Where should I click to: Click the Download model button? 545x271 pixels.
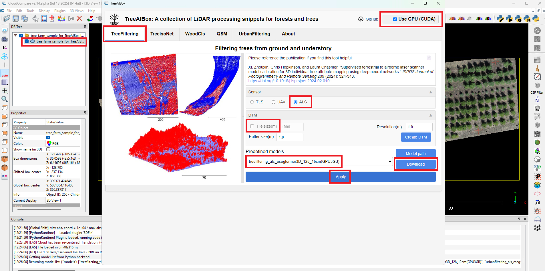416,164
